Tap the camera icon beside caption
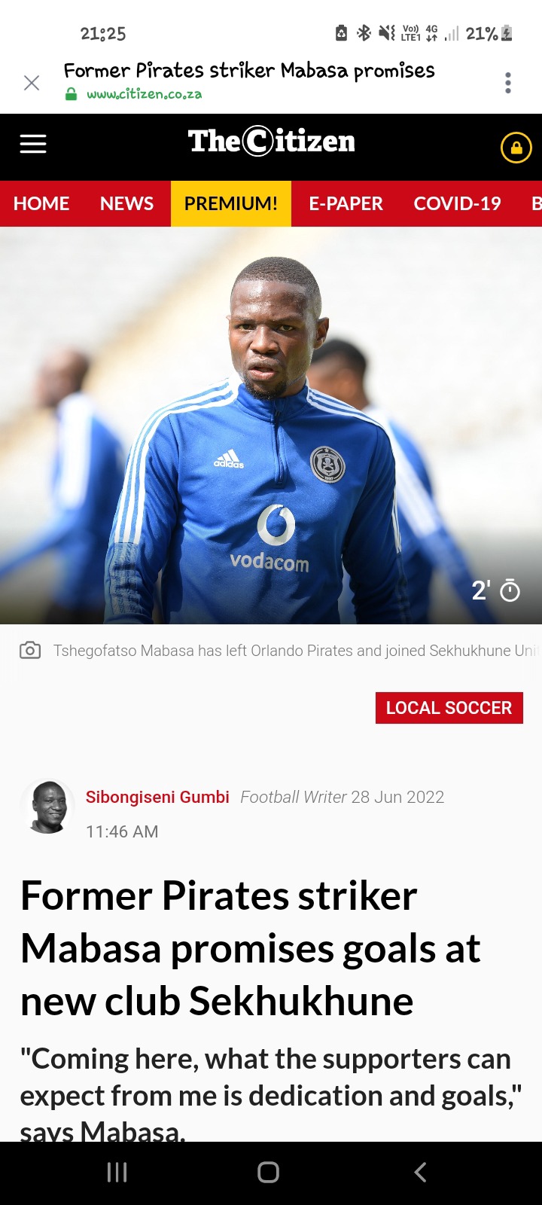This screenshot has width=542, height=1205. [x=30, y=650]
